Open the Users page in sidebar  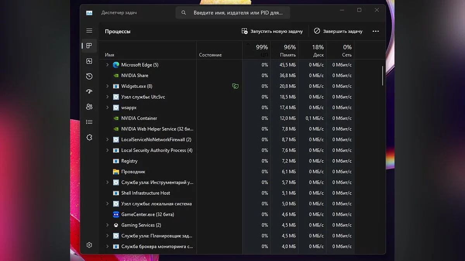(x=89, y=107)
